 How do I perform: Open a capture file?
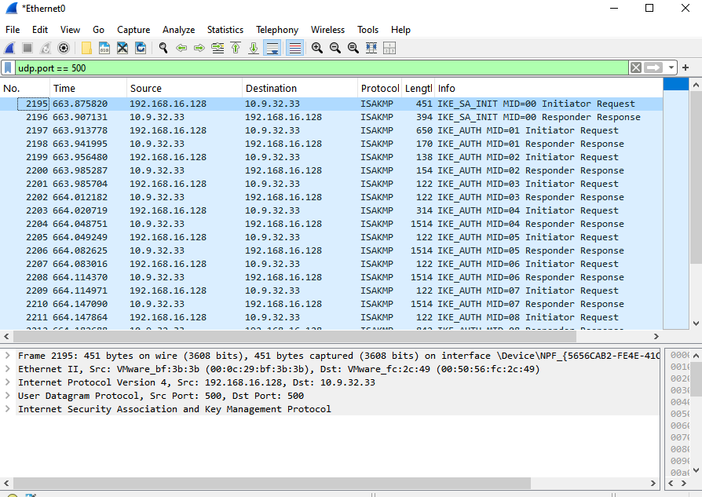(x=86, y=48)
